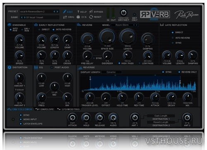The width and height of the screenshot is (207, 150).
Task: Toggle the Reverb High Pass filter
Action: [x=119, y=63]
